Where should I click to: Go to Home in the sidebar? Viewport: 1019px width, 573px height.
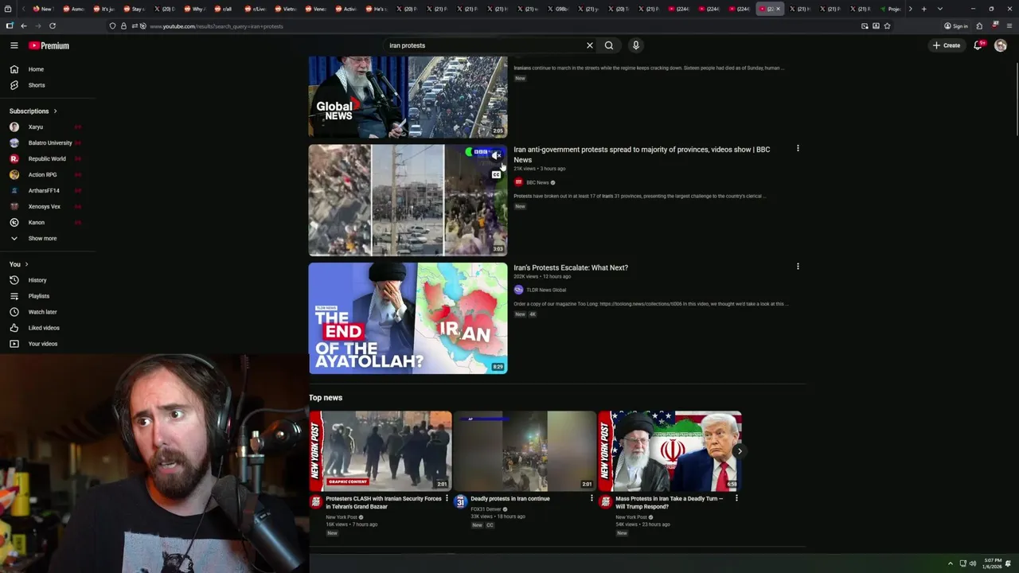pos(48,69)
